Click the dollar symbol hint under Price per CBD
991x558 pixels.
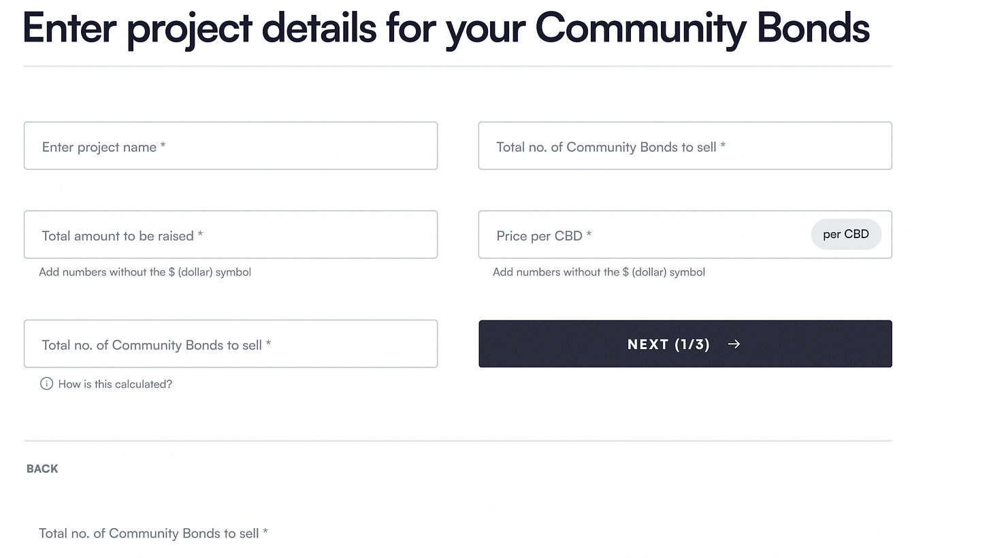(x=599, y=272)
